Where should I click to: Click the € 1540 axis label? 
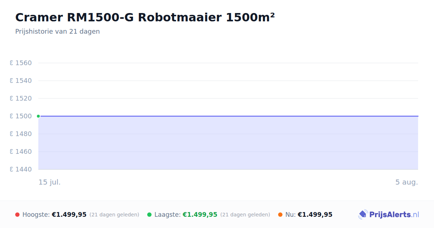pos(21,81)
